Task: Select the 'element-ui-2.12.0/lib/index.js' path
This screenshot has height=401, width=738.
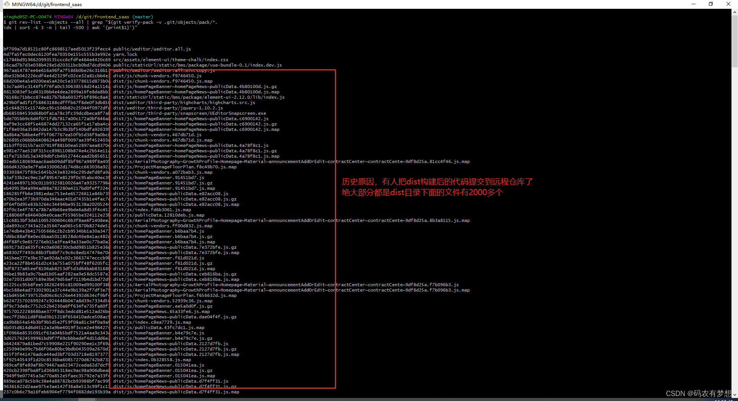Action: coord(199,97)
